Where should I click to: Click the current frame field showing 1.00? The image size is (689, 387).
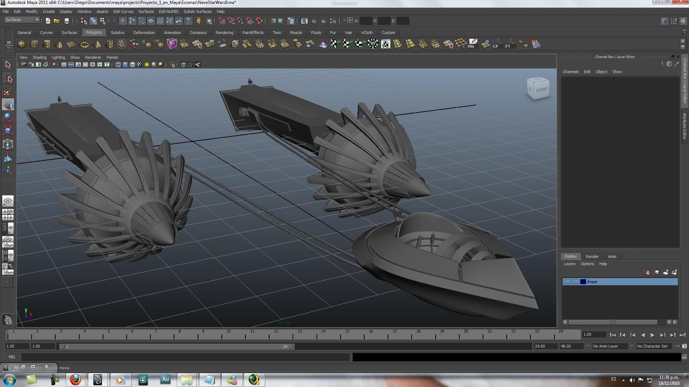coord(594,334)
